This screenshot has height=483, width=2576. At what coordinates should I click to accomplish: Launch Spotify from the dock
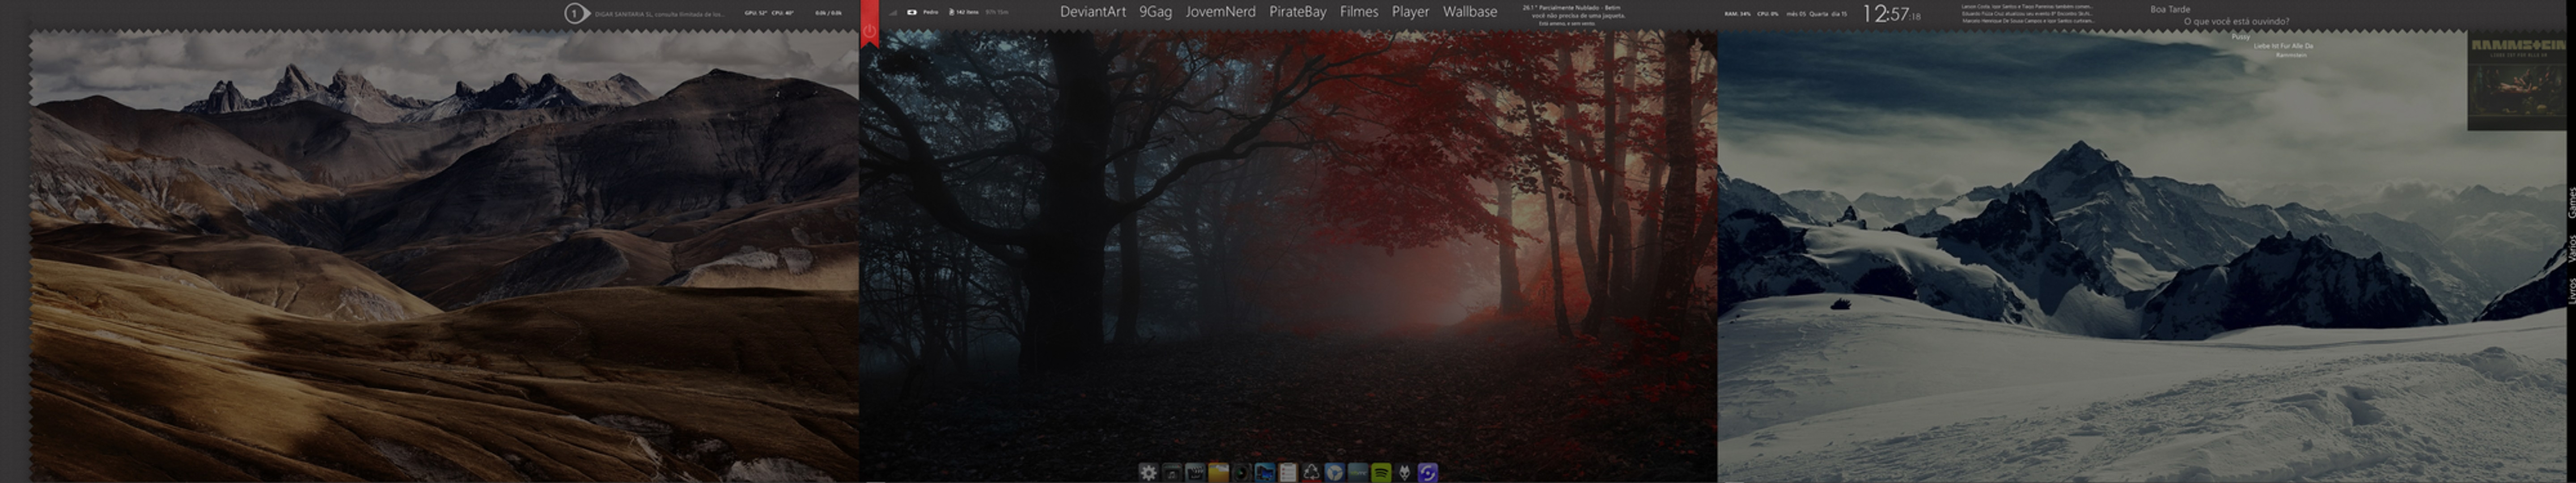pos(1381,473)
